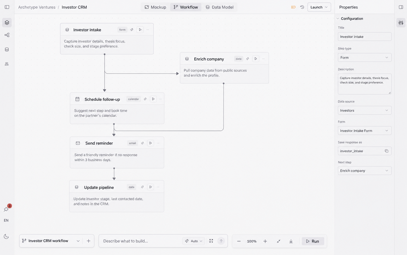Toggle the left sidebar panel icon
407x255 pixels.
click(x=7, y=7)
